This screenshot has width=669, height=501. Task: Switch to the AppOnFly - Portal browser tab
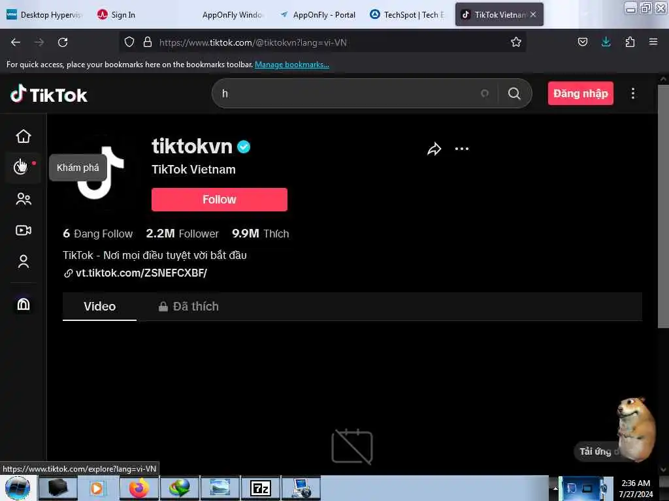[x=318, y=14]
